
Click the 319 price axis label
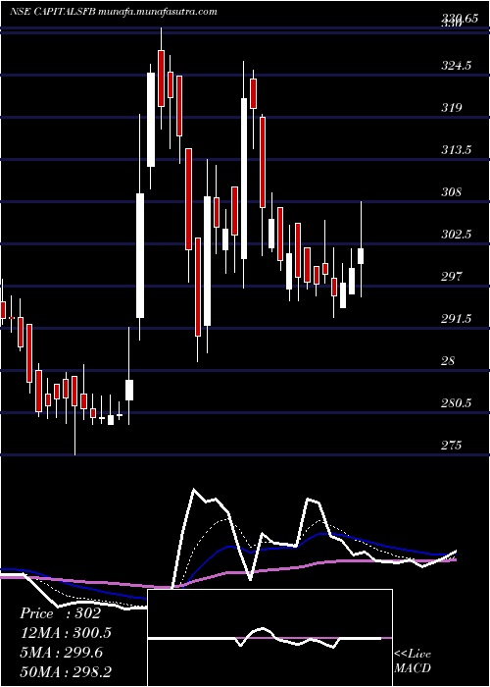pos(452,108)
